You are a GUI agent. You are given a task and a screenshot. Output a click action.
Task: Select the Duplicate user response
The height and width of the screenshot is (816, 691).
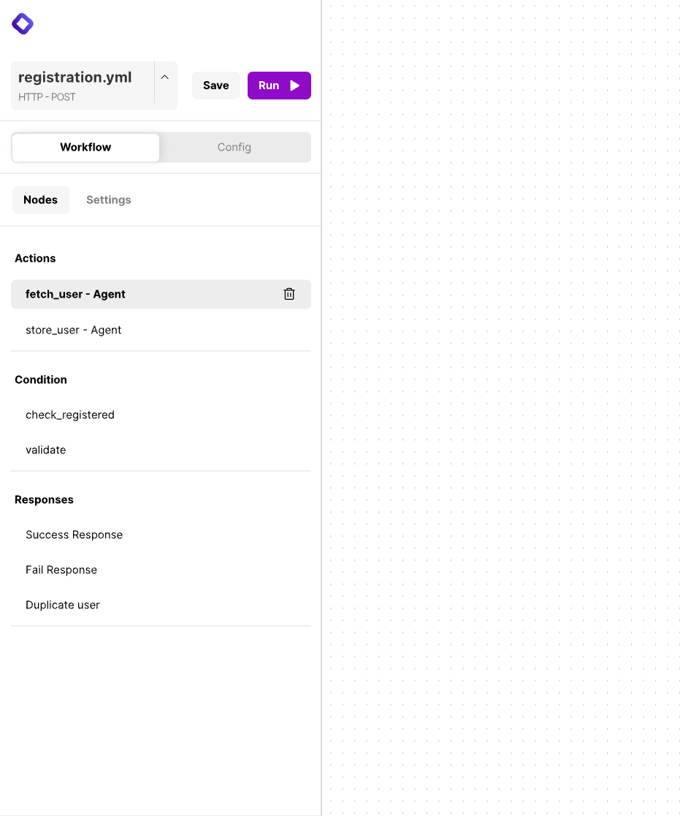tap(62, 605)
